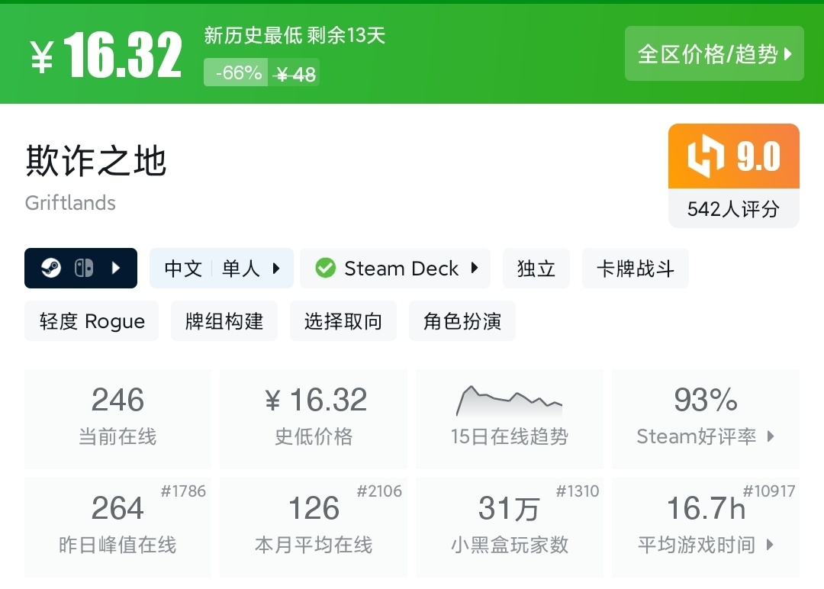
Task: Select the 卡牌战斗 tag
Action: coord(635,269)
